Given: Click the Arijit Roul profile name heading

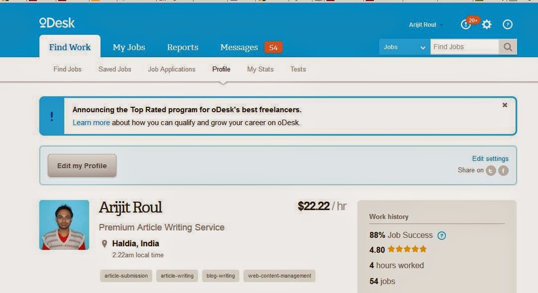Looking at the screenshot, I should click(x=130, y=208).
